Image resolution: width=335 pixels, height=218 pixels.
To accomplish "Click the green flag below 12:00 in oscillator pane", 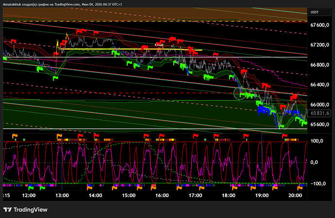I will 31,188.
